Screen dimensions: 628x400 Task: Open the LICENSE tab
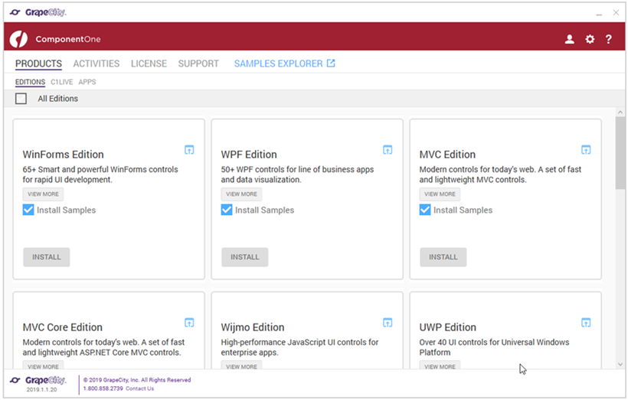(149, 63)
